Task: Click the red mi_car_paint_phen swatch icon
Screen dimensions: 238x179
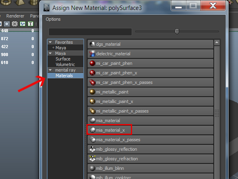Action: [92, 63]
